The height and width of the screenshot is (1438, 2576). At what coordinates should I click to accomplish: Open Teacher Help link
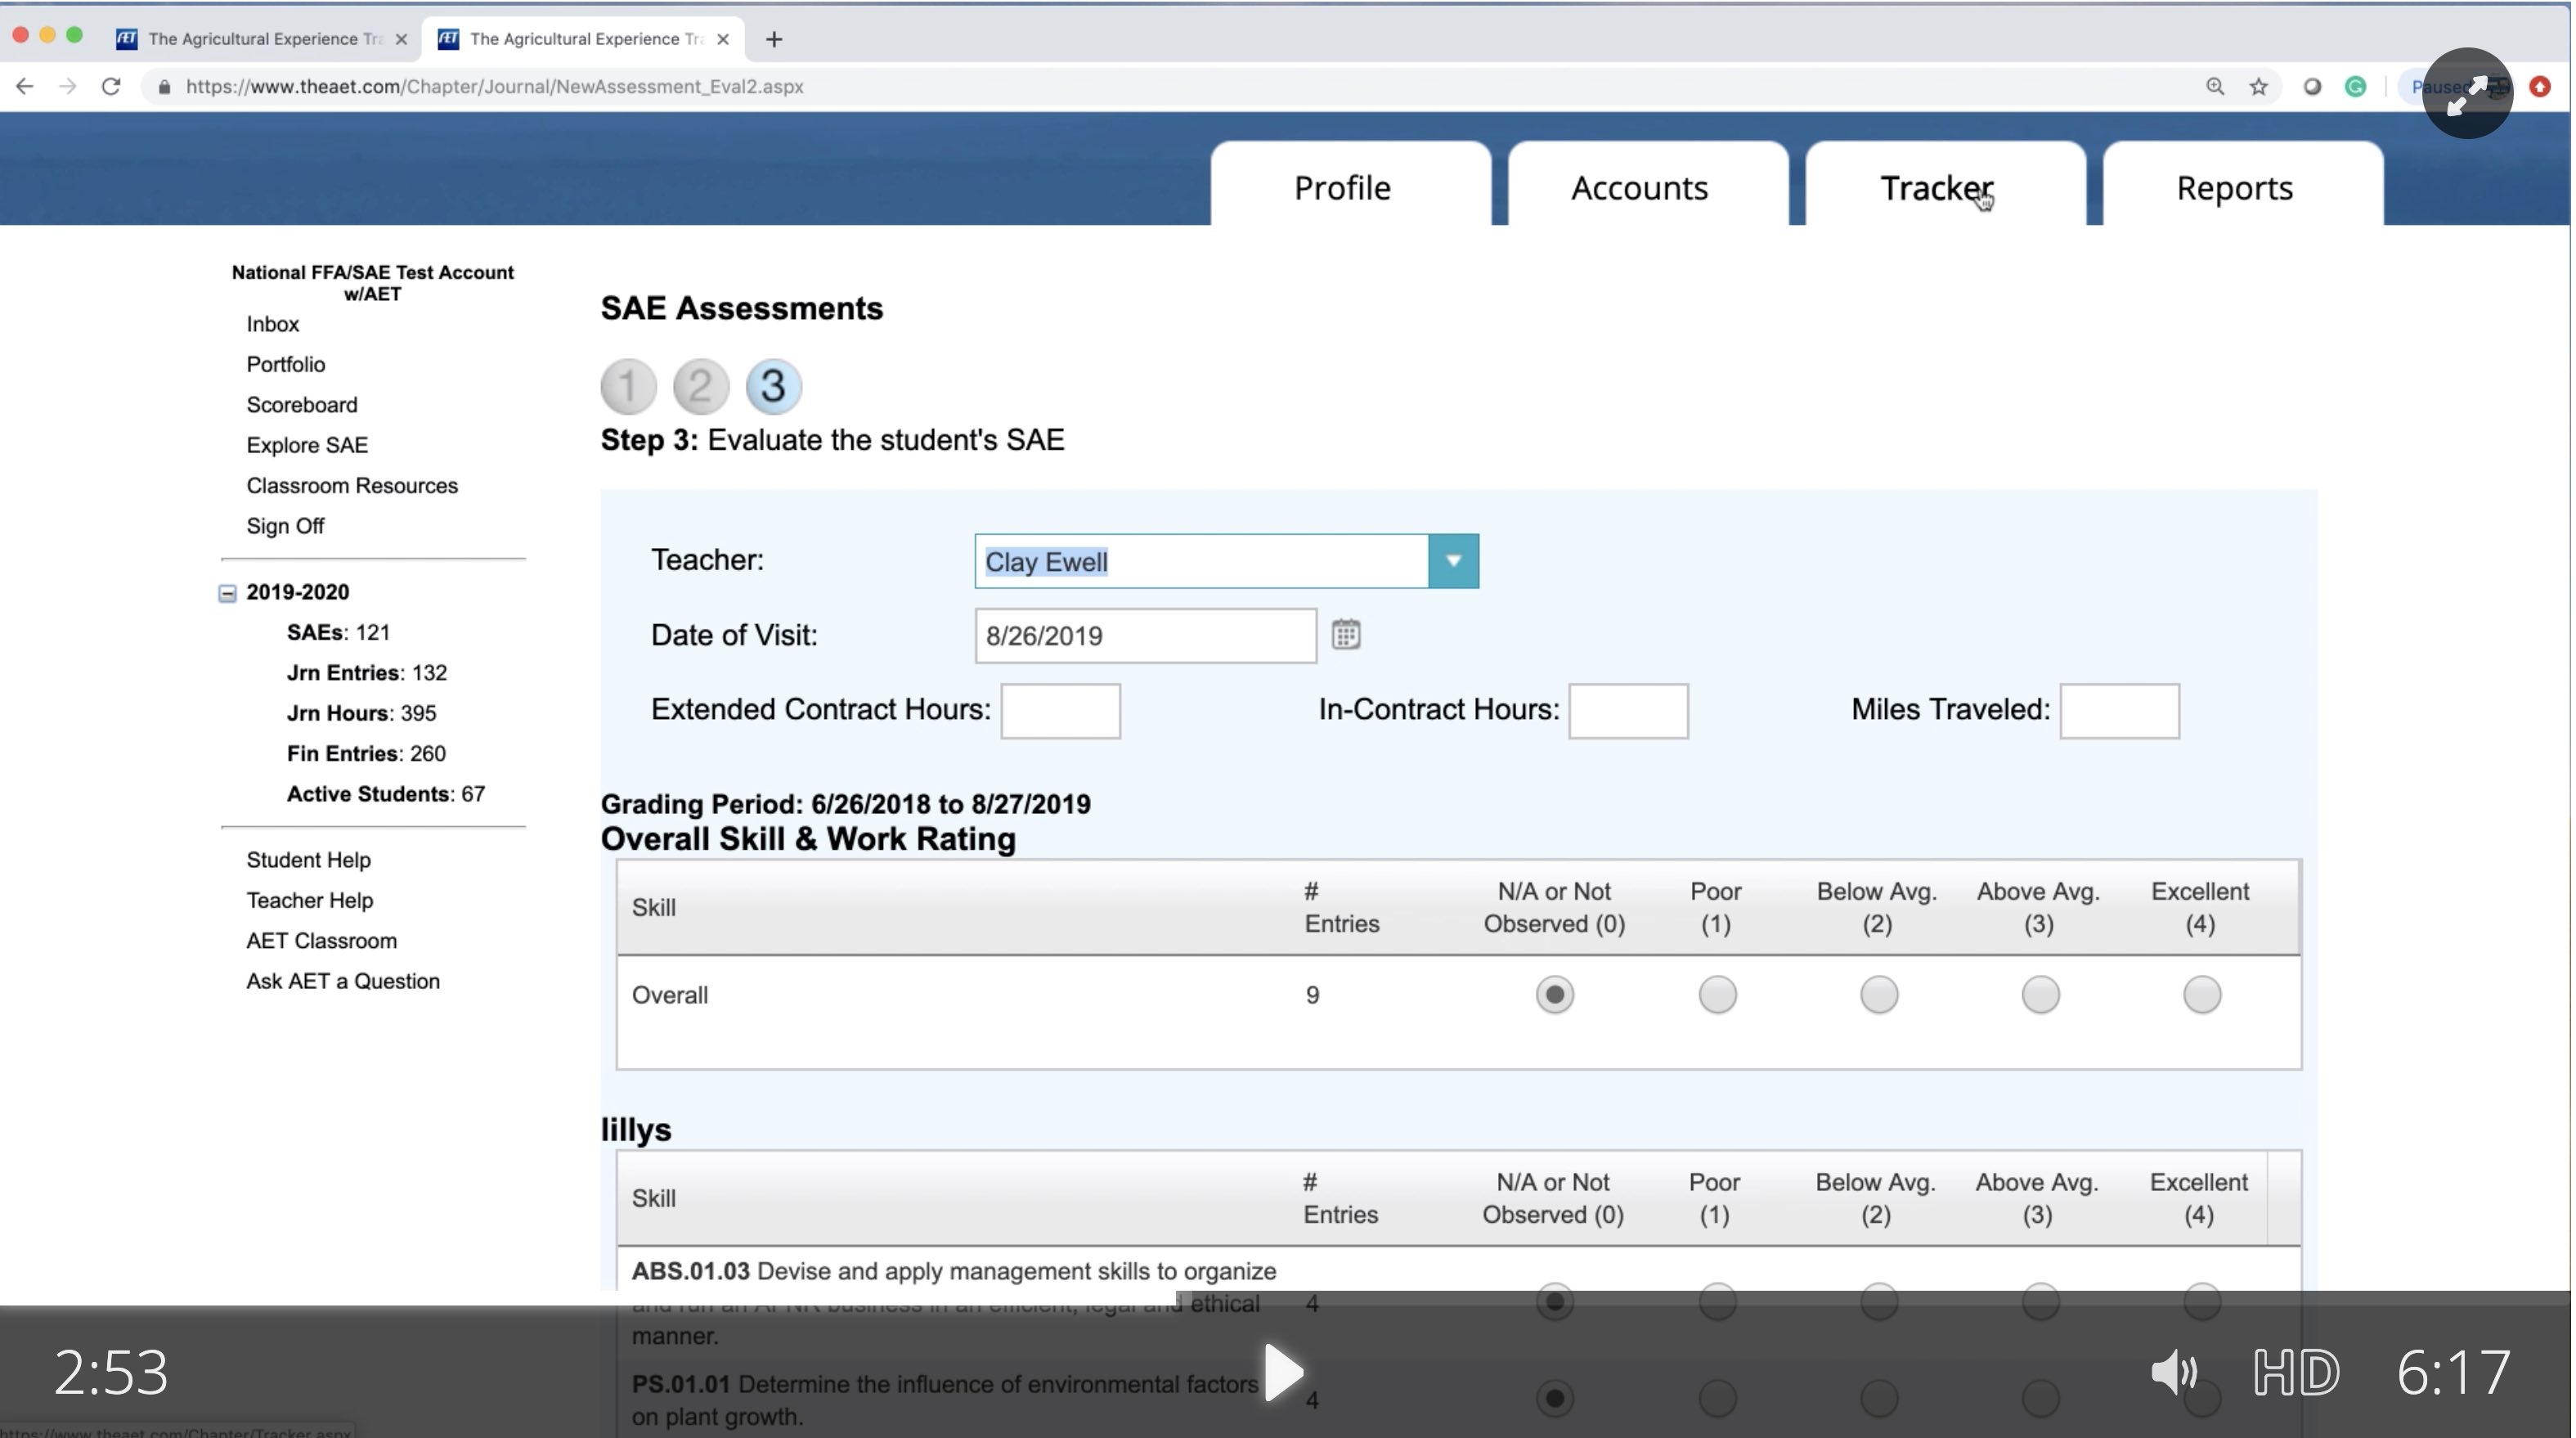pyautogui.click(x=310, y=900)
